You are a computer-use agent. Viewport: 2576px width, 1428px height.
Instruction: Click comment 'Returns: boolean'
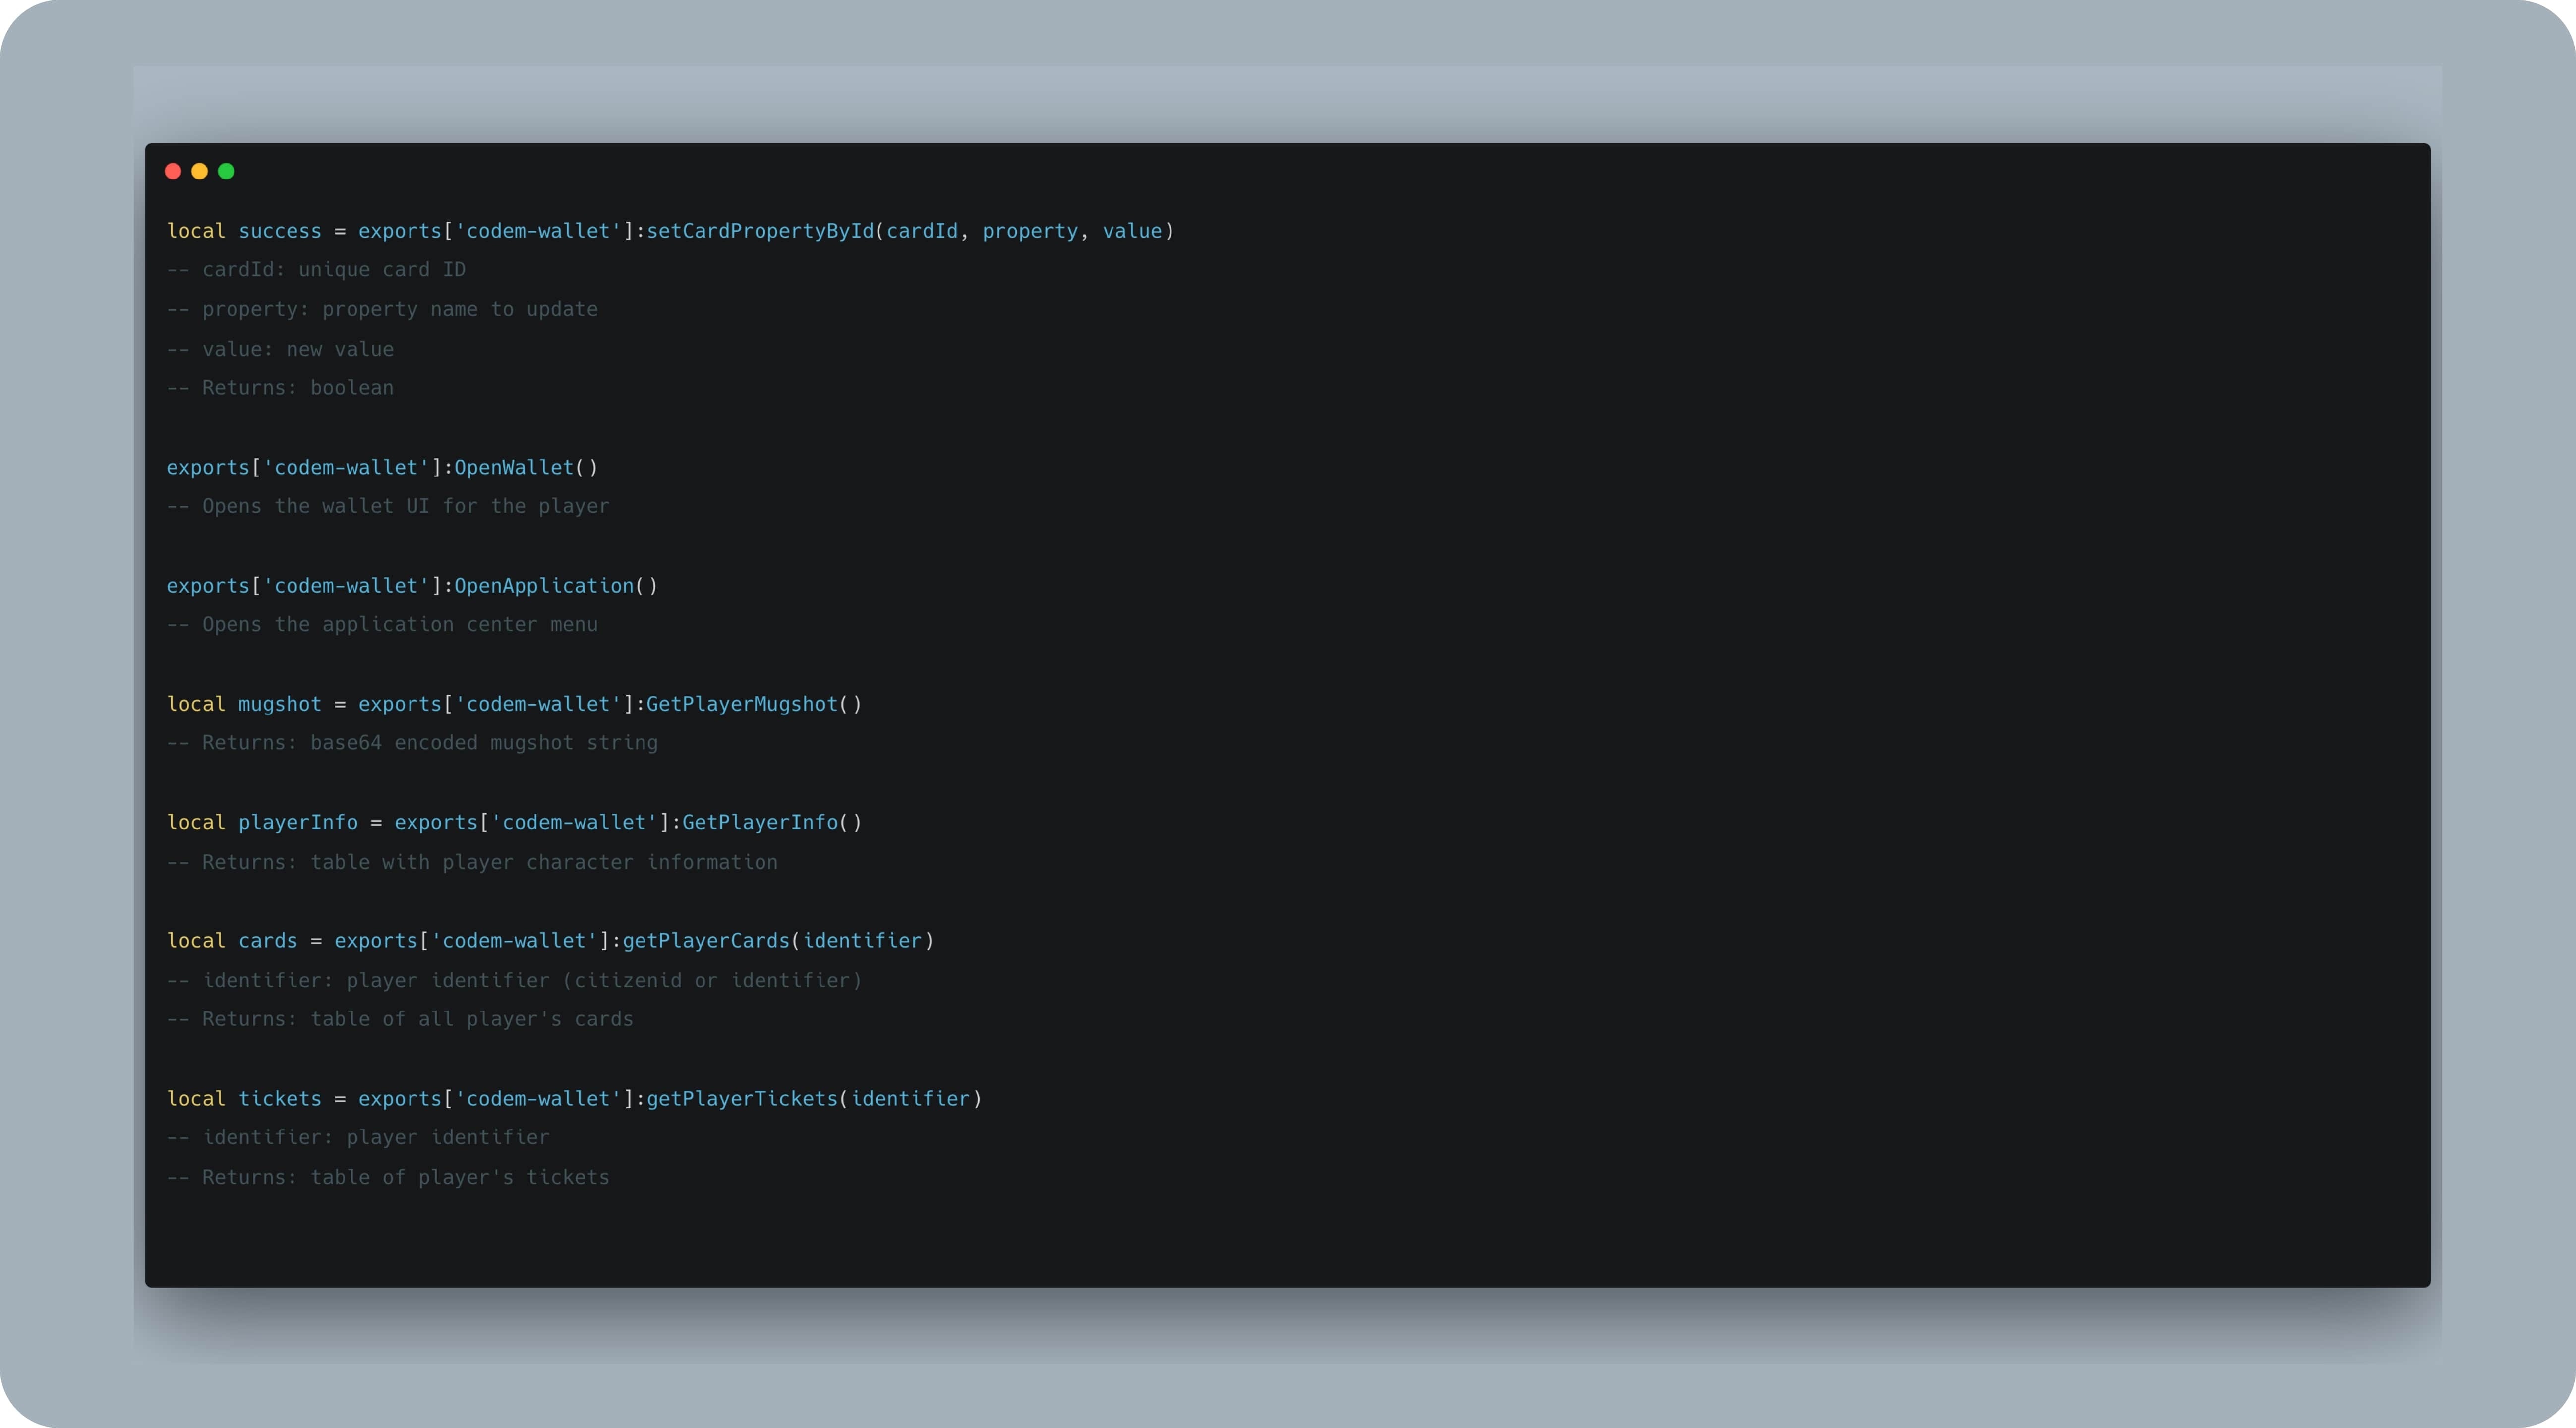pyautogui.click(x=280, y=388)
